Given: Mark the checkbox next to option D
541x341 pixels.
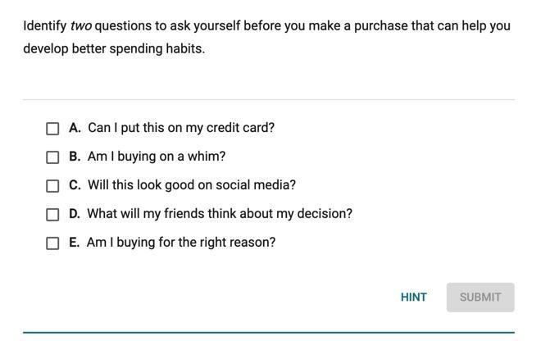Looking at the screenshot, I should [x=52, y=215].
